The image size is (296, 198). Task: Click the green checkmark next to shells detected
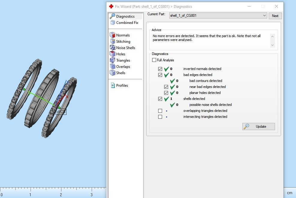point(166,99)
